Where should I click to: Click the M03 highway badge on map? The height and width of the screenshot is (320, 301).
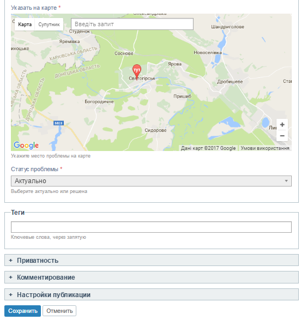(58, 123)
